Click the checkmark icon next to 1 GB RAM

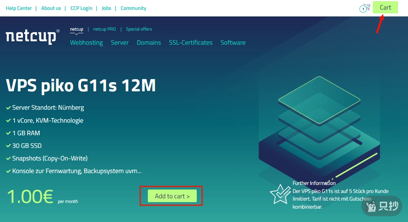coord(8,133)
